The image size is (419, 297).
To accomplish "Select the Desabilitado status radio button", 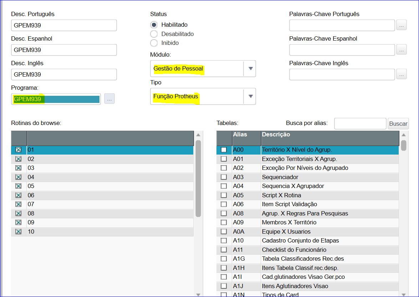I will (154, 34).
